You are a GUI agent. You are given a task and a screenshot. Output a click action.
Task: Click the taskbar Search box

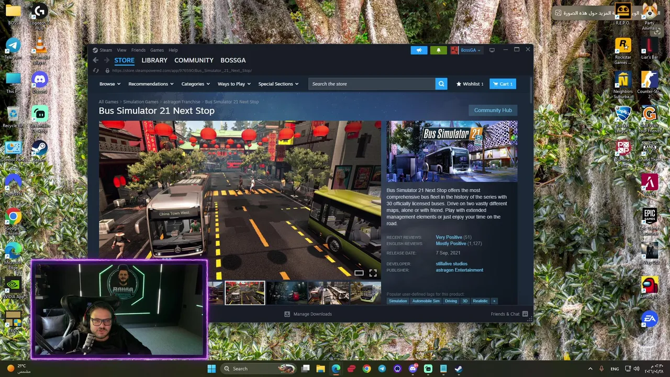click(258, 369)
